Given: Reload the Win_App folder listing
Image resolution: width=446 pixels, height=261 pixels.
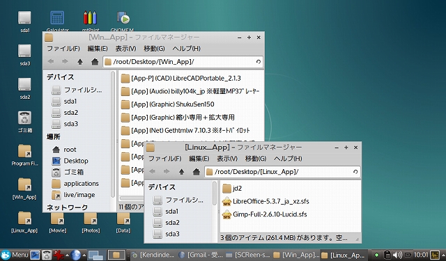Looking at the screenshot, I should [x=259, y=62].
